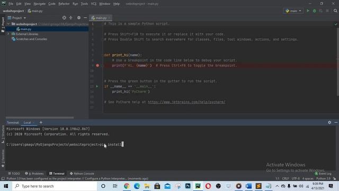Screen dimensions: 339x191
Task: Open the View menu
Action: click(x=28, y=4)
